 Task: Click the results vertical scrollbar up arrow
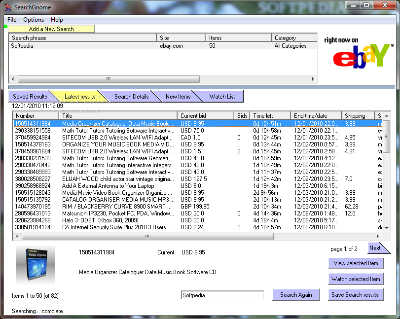(387, 116)
